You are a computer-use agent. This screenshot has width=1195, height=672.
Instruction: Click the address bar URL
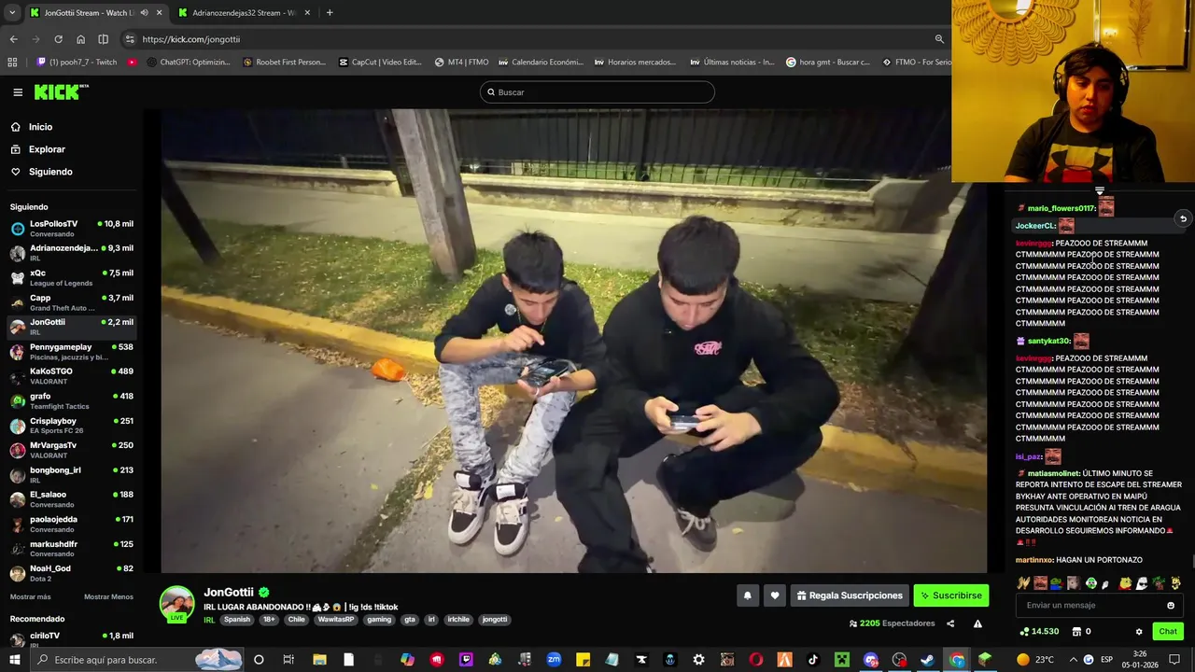tap(191, 39)
